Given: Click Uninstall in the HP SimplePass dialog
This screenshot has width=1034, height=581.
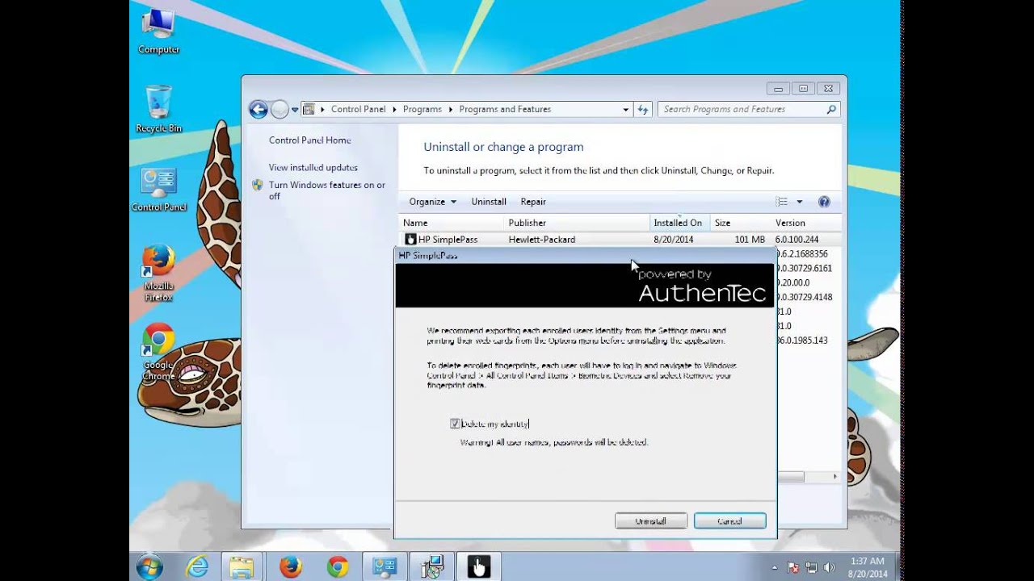Looking at the screenshot, I should tap(650, 521).
